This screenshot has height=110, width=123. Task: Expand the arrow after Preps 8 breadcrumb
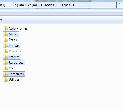74,5
